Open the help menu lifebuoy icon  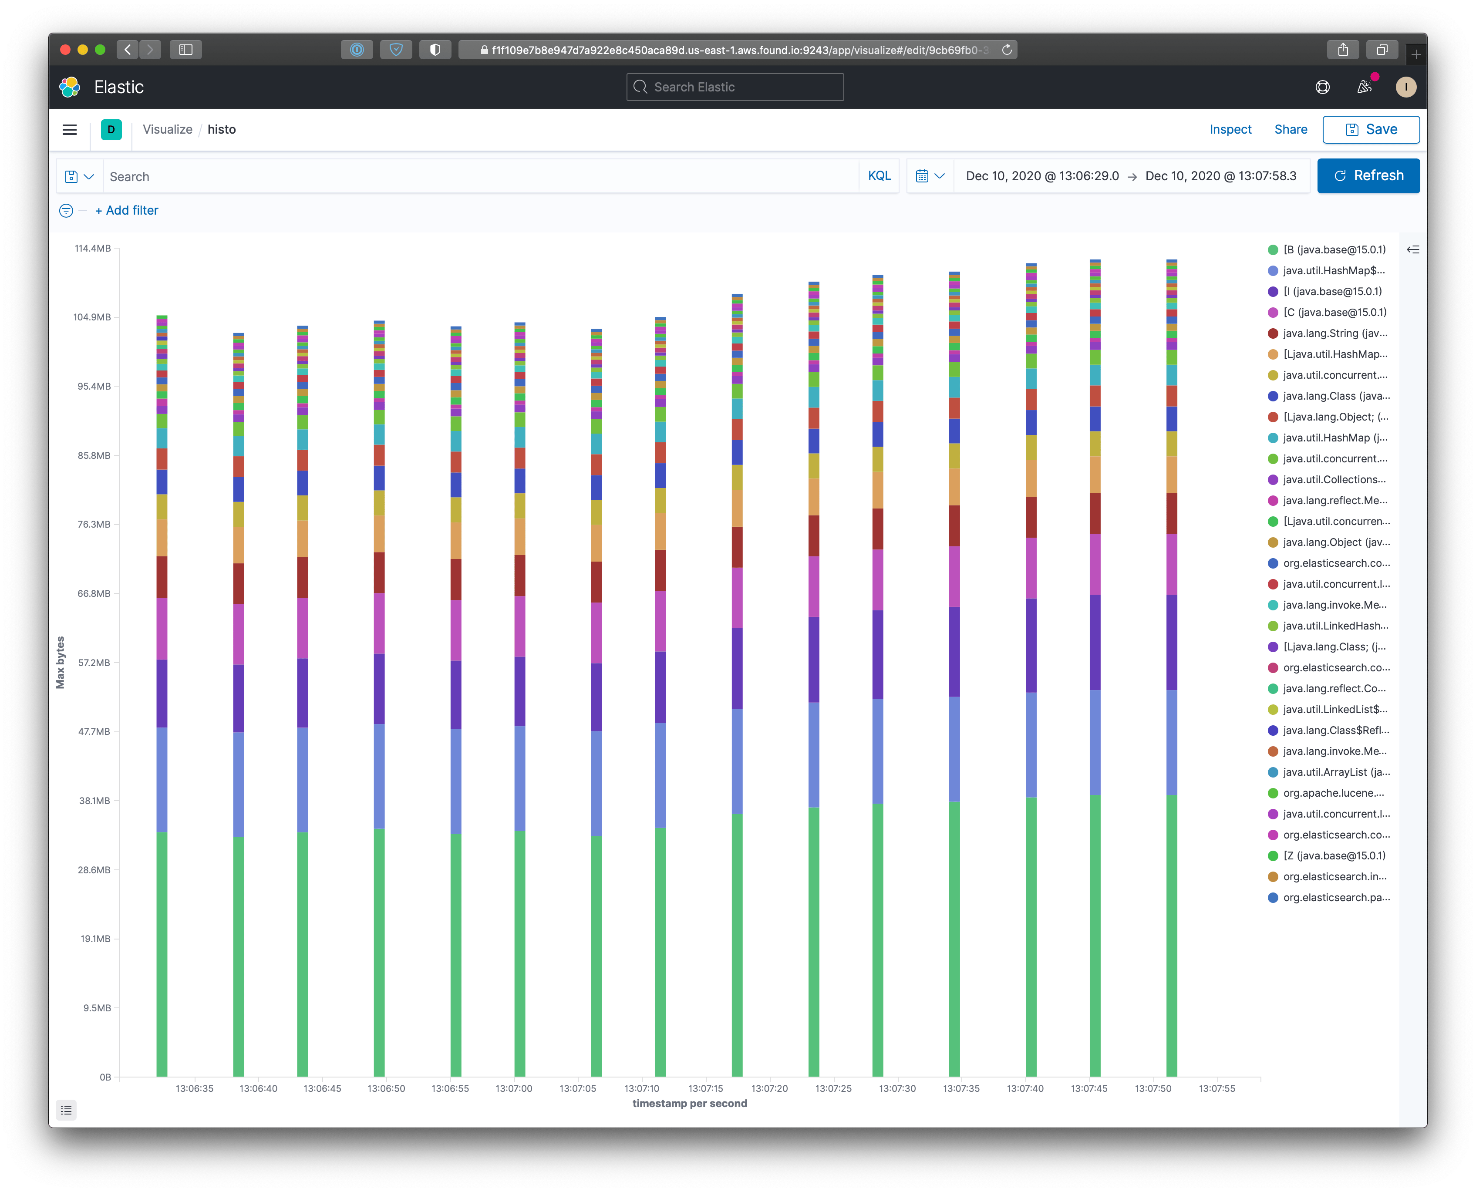[1322, 87]
